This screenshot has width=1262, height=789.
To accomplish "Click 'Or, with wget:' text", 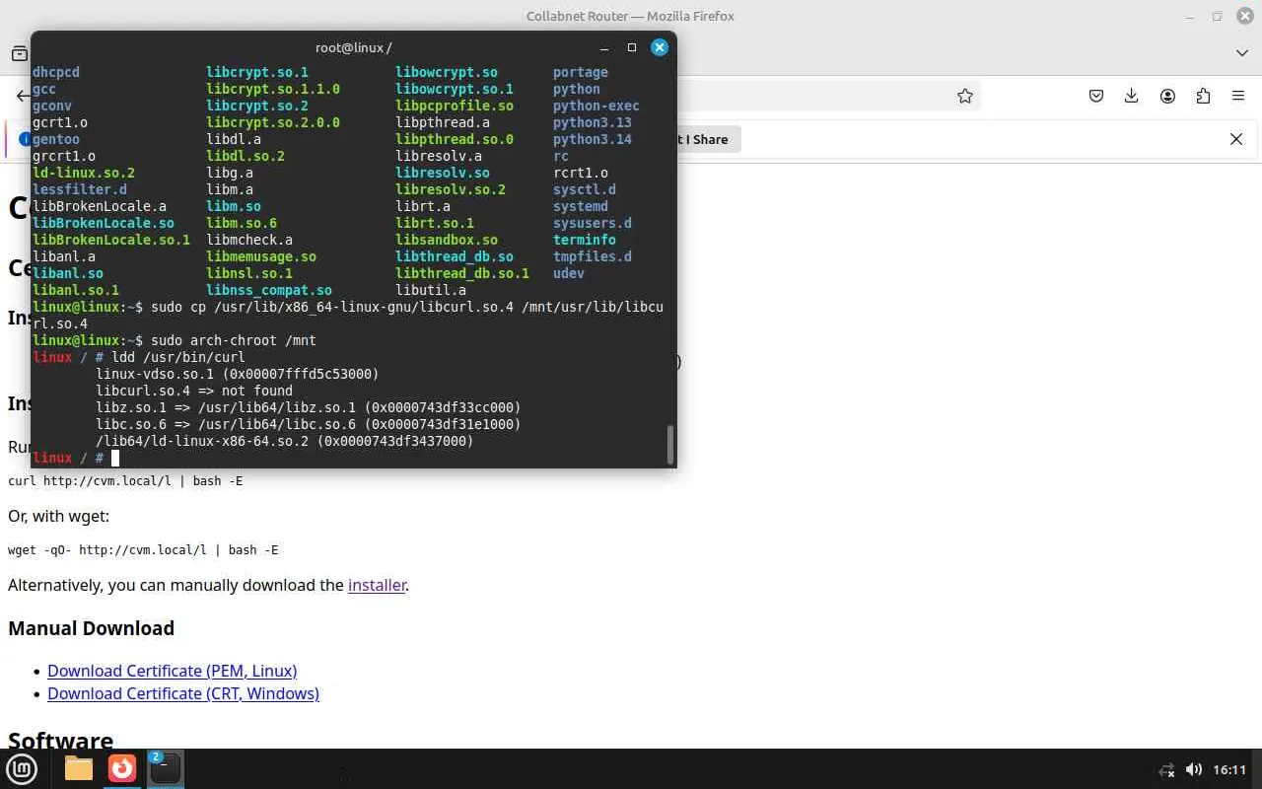I will pos(58,516).
